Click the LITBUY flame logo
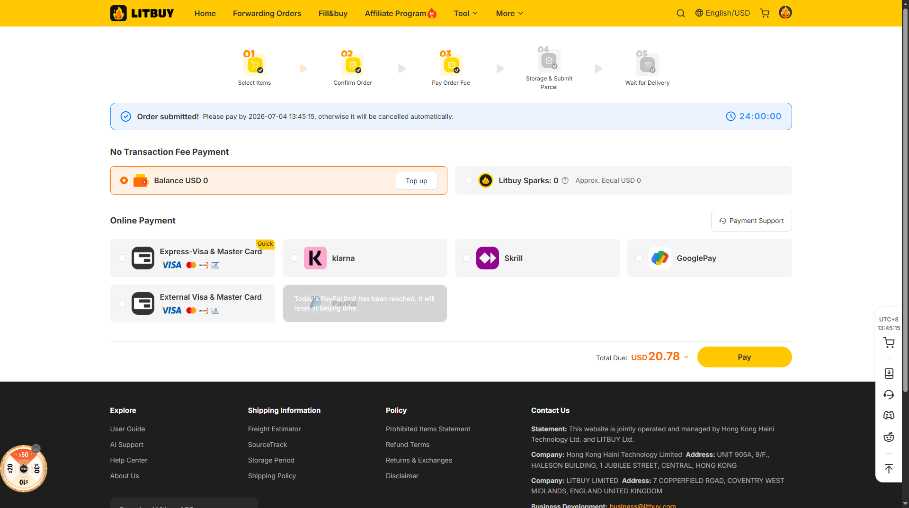The height and width of the screenshot is (508, 909). click(x=142, y=13)
